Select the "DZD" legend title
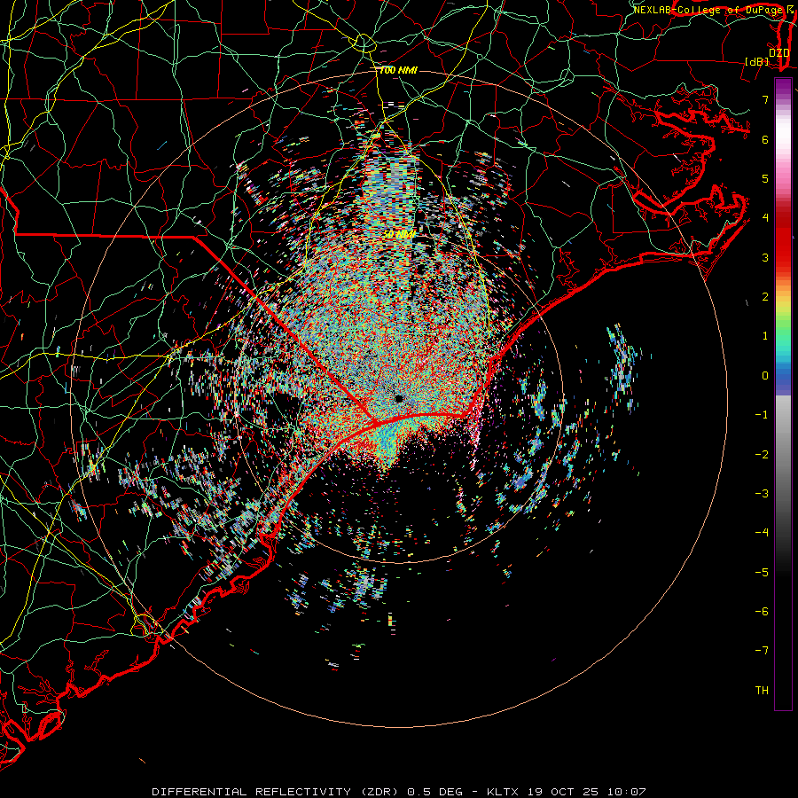 pos(778,53)
